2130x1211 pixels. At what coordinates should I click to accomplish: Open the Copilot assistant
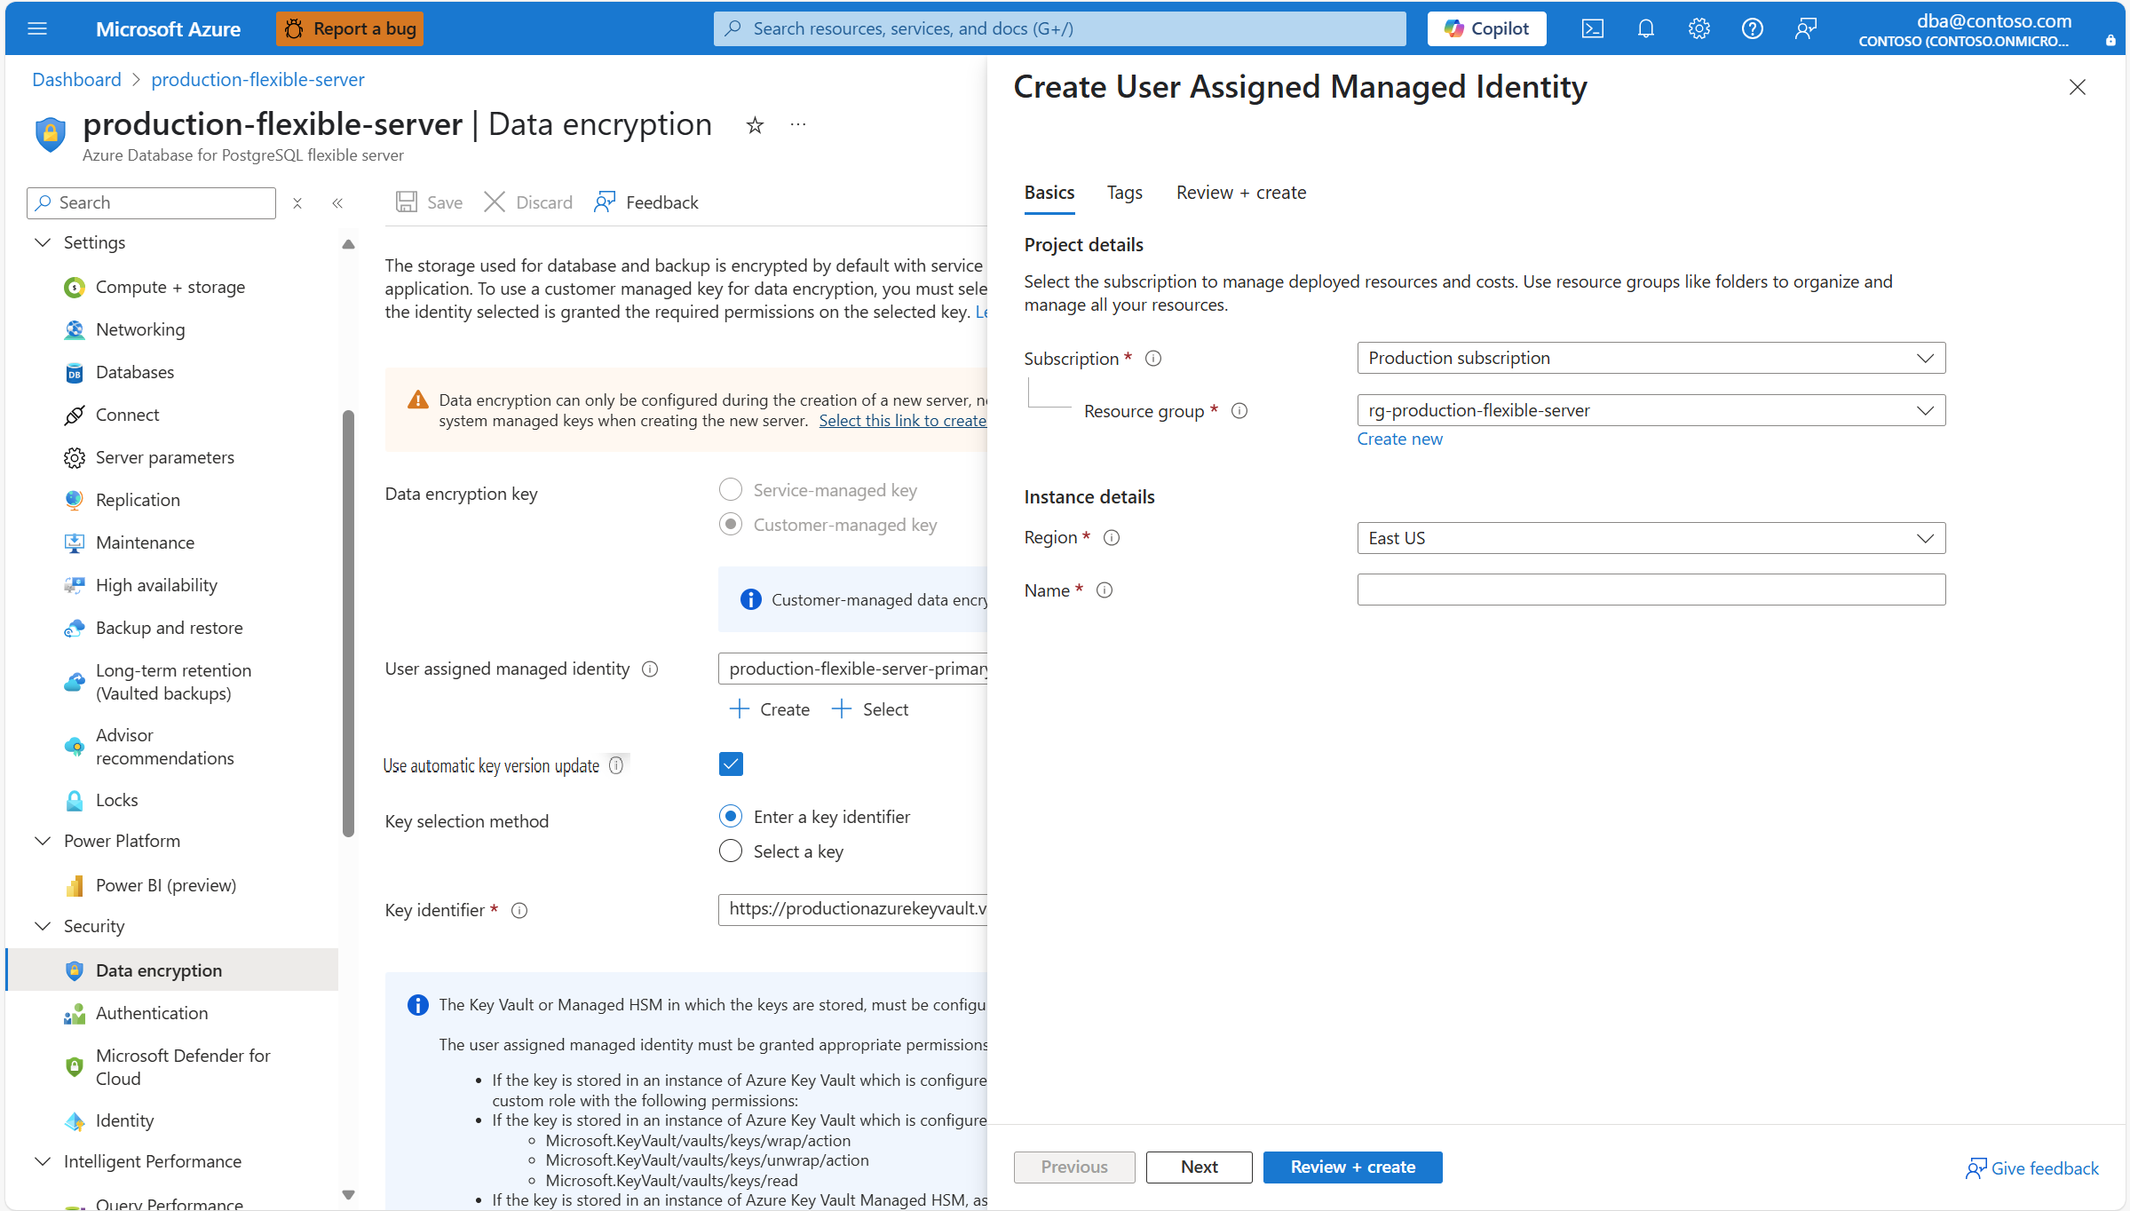point(1485,28)
